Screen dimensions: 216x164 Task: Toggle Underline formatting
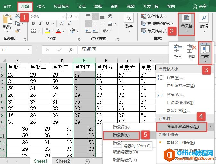[x=47, y=23]
